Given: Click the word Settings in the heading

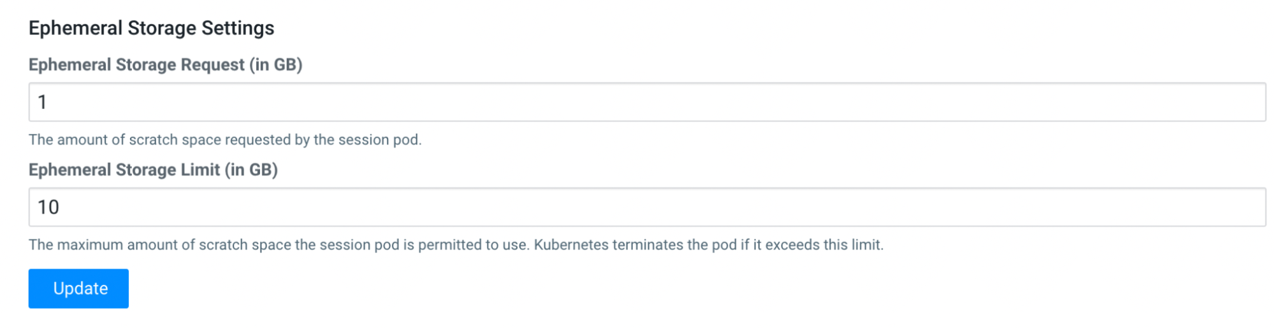Looking at the screenshot, I should pyautogui.click(x=238, y=28).
